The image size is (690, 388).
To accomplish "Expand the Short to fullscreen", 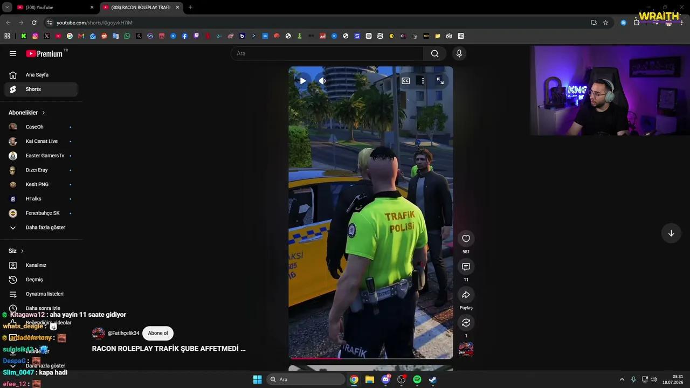I will coord(440,81).
